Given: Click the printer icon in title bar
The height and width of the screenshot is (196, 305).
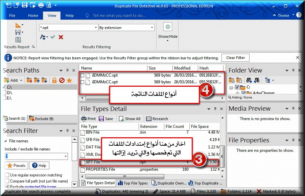Looking at the screenshot, I should [x=41, y=5].
